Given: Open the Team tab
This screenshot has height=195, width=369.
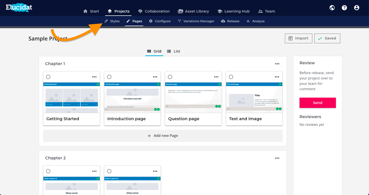Looking at the screenshot, I should coord(267,11).
